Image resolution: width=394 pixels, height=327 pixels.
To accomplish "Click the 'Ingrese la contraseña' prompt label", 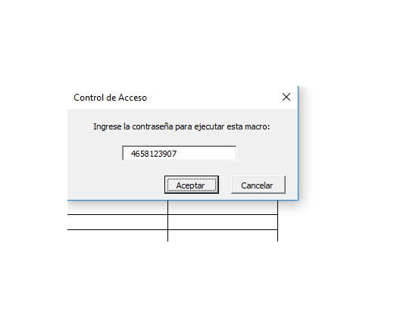I will pyautogui.click(x=181, y=126).
